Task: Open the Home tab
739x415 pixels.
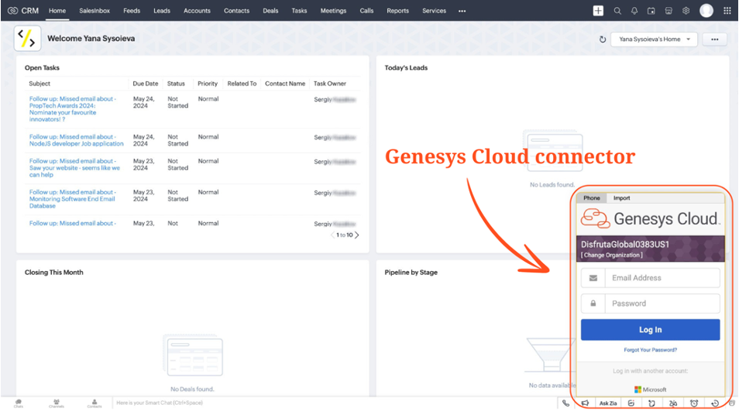Action: click(57, 10)
